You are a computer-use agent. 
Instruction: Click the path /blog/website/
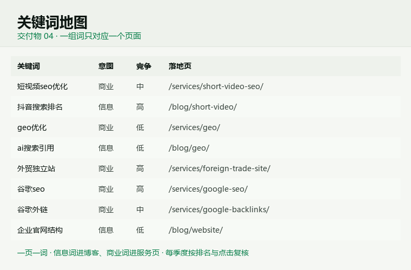pos(196,230)
